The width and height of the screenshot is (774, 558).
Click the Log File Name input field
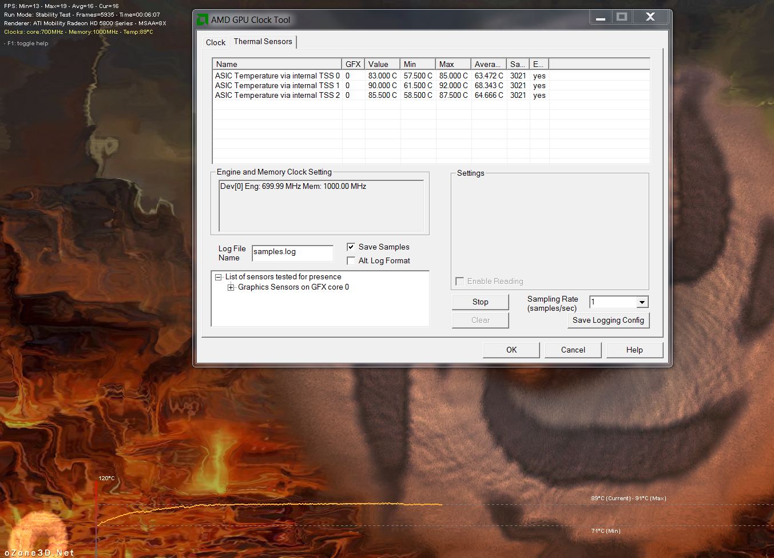pyautogui.click(x=292, y=252)
